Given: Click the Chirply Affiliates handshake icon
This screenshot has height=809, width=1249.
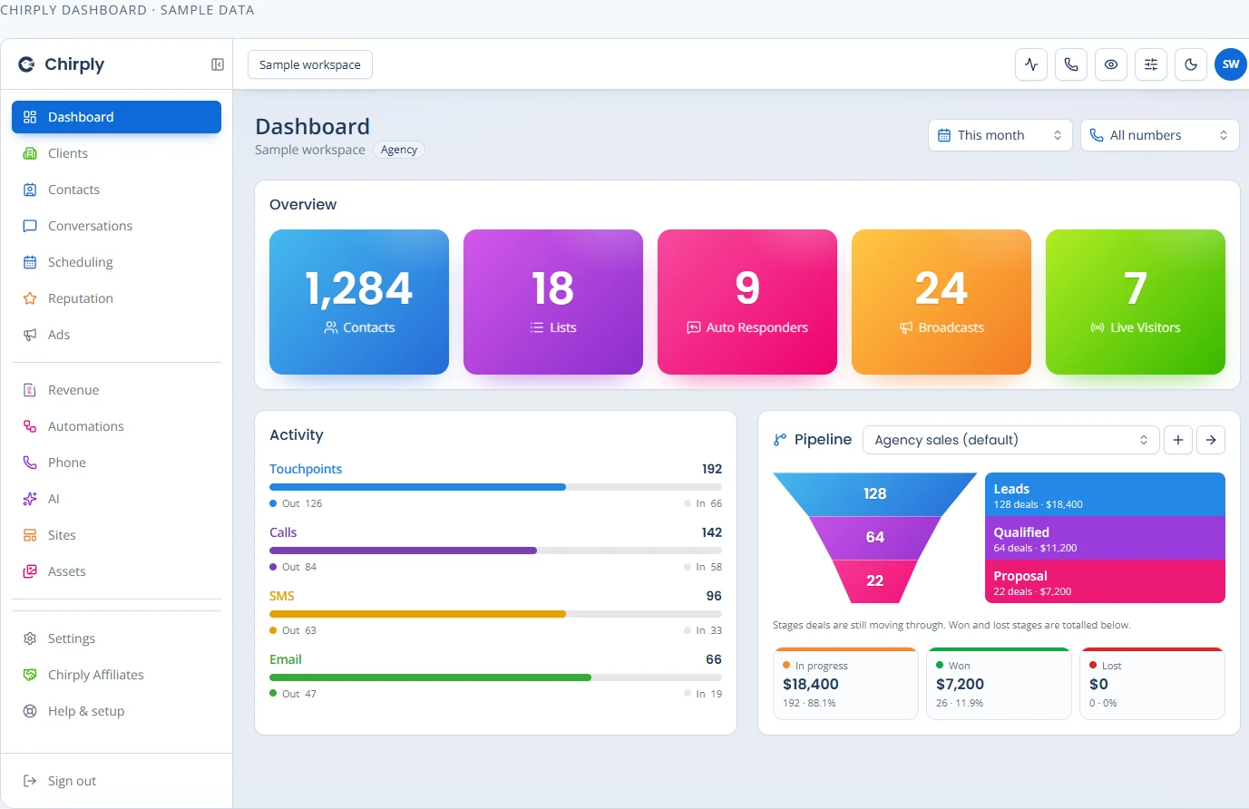Looking at the screenshot, I should [x=30, y=675].
